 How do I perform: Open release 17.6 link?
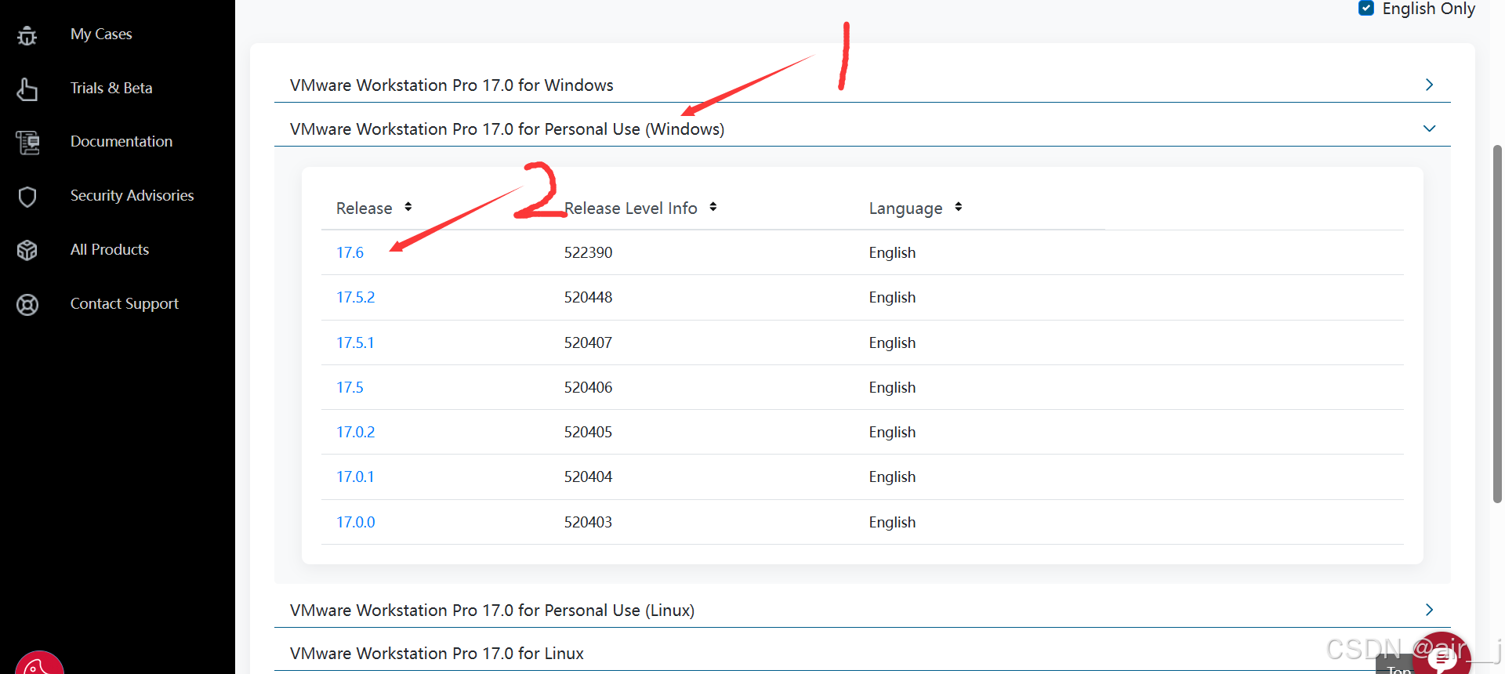pos(350,252)
